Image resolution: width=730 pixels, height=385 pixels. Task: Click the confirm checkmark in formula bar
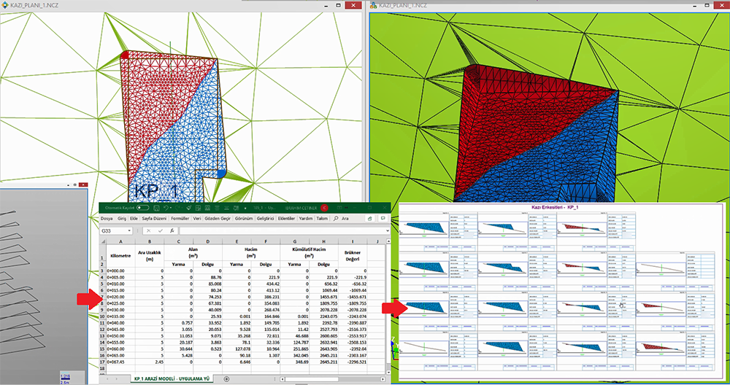(160, 230)
